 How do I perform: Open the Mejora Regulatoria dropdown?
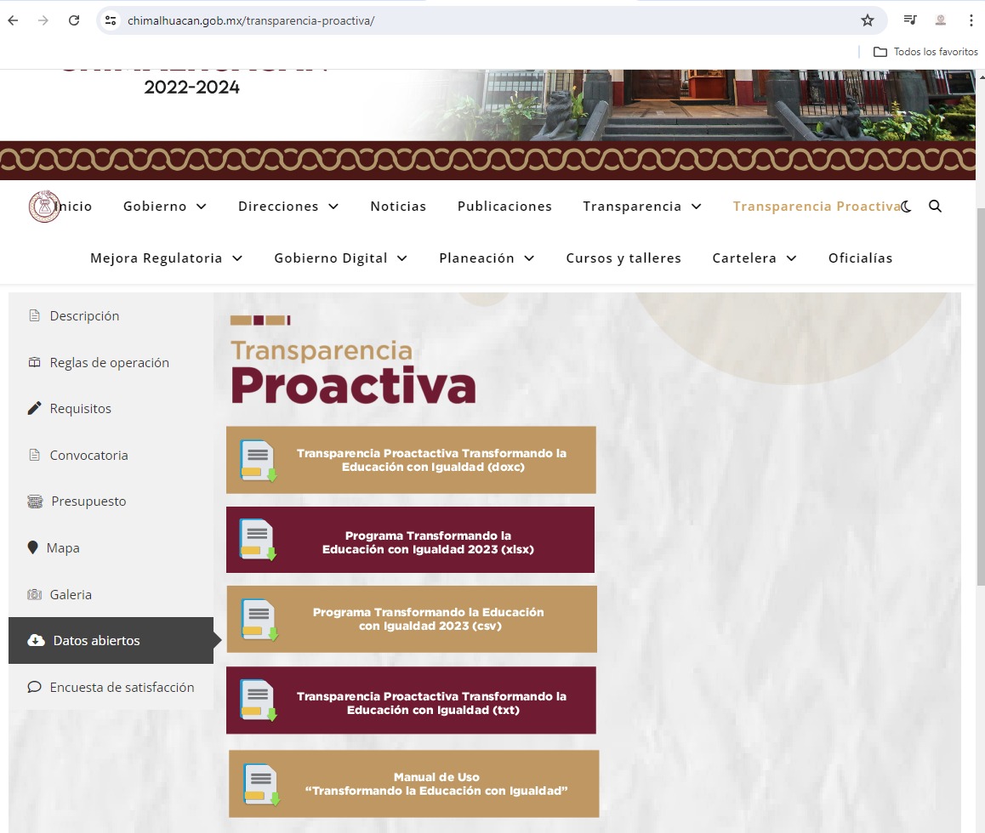click(166, 258)
